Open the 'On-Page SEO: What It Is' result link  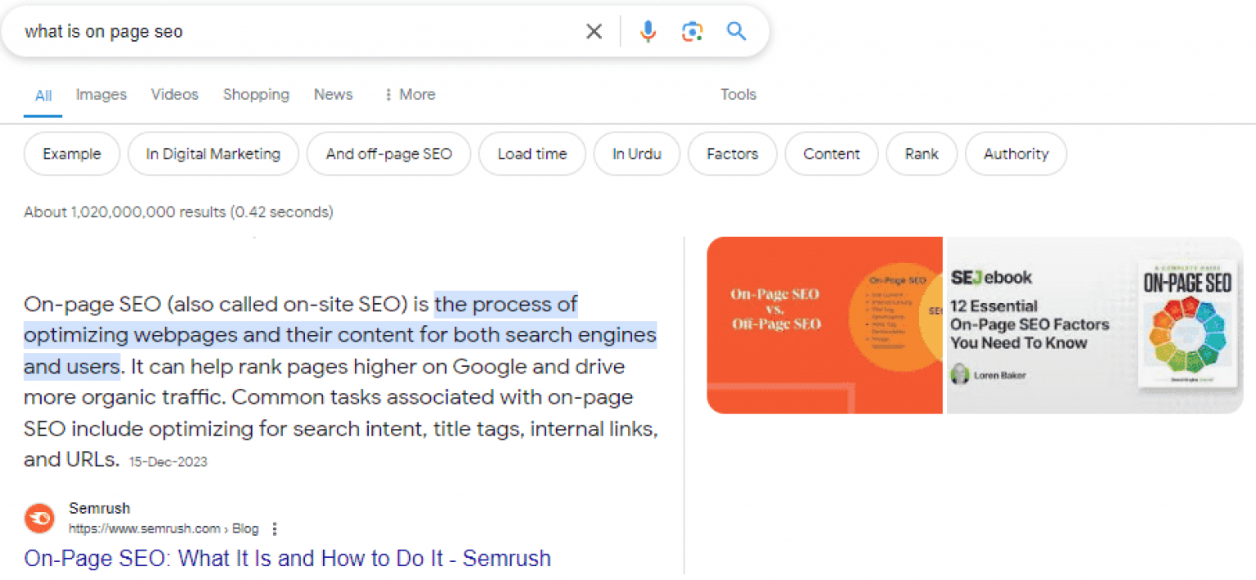pos(286,558)
